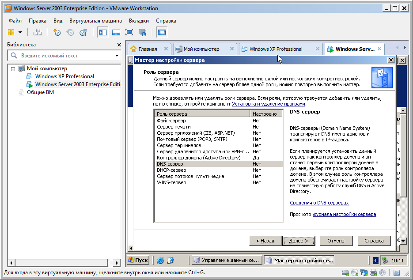Sort by the Настроено column header
413x280 pixels.
point(266,114)
